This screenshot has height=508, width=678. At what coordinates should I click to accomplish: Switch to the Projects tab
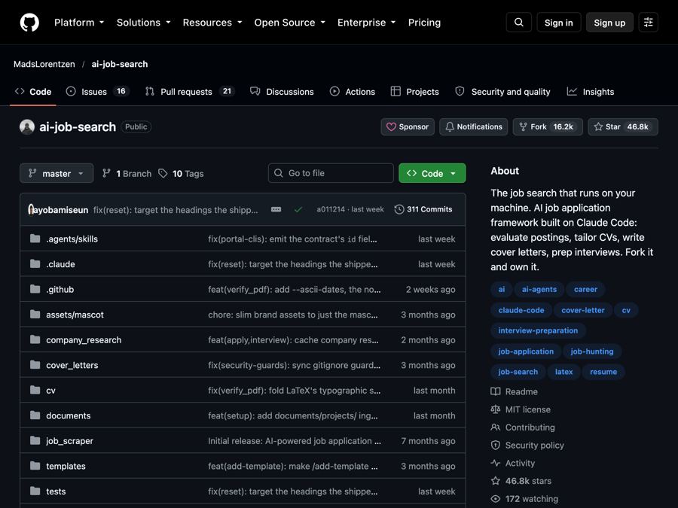pyautogui.click(x=414, y=92)
